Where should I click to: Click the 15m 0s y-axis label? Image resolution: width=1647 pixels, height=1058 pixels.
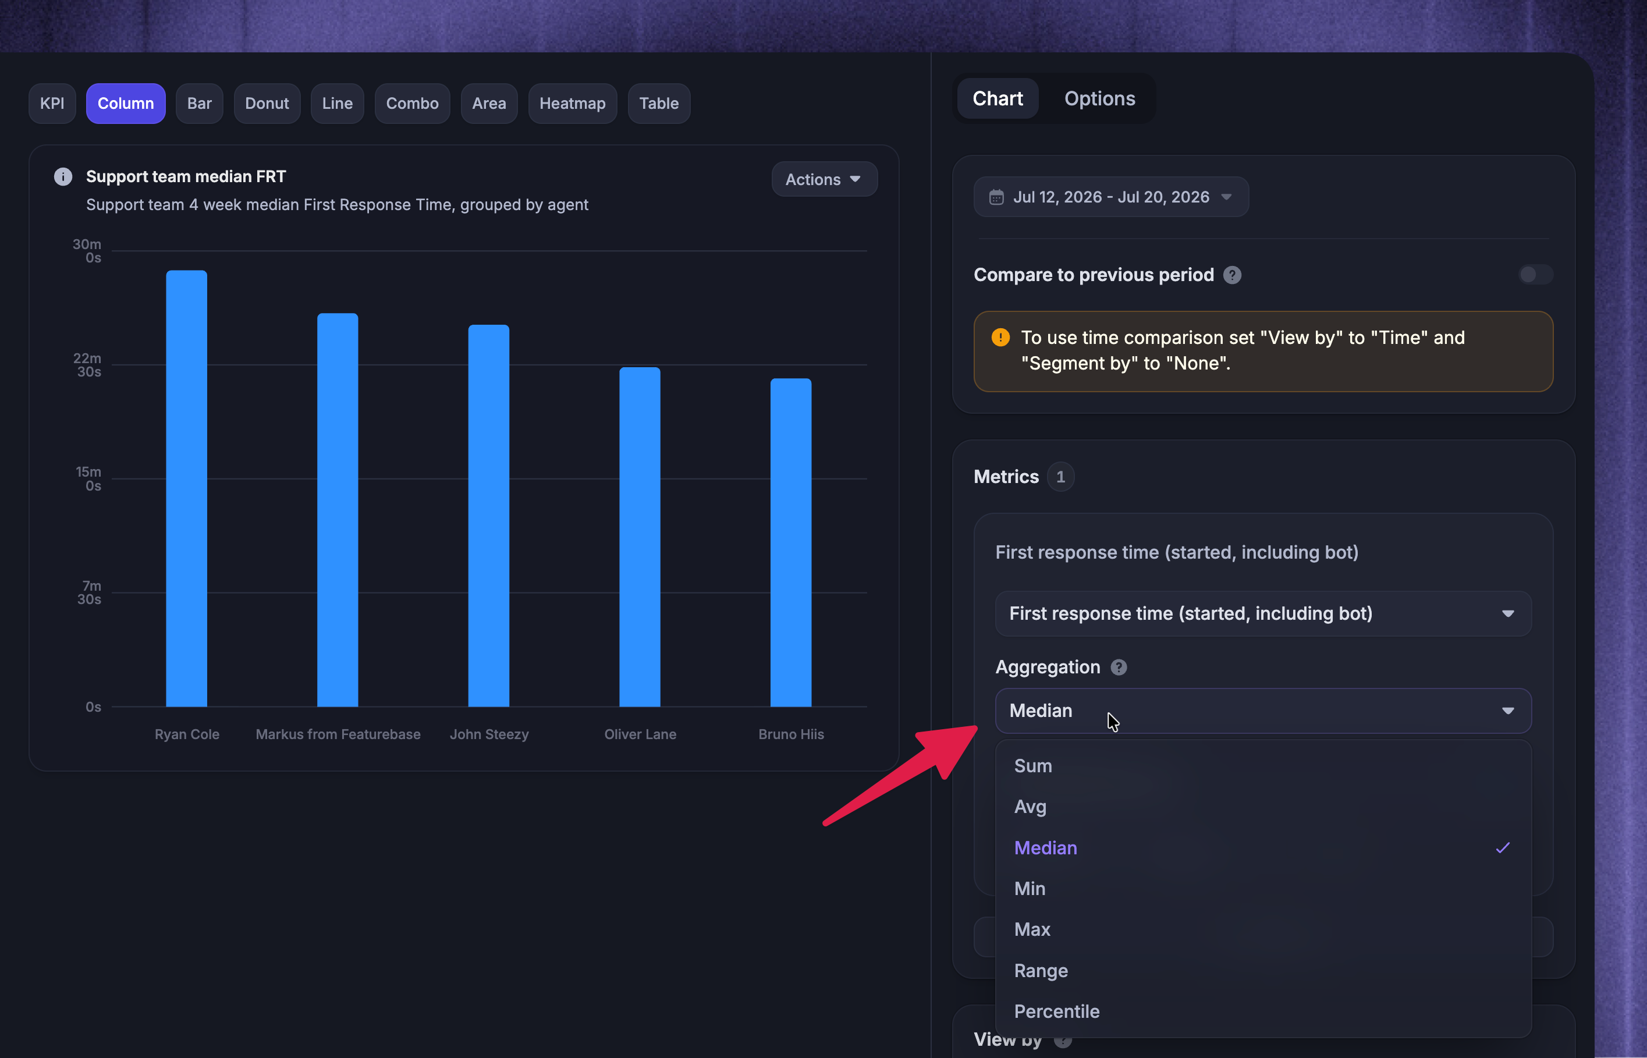tap(88, 479)
